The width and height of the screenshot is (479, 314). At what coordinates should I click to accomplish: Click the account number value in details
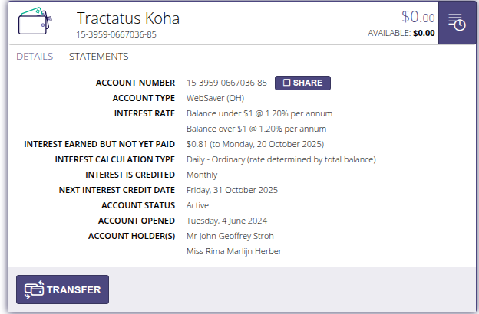pyautogui.click(x=226, y=83)
